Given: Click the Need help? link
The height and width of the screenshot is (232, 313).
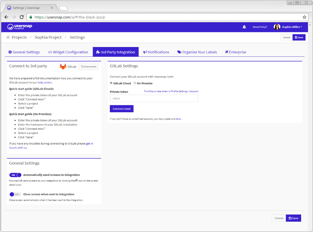Looking at the screenshot, I should point(260,27).
